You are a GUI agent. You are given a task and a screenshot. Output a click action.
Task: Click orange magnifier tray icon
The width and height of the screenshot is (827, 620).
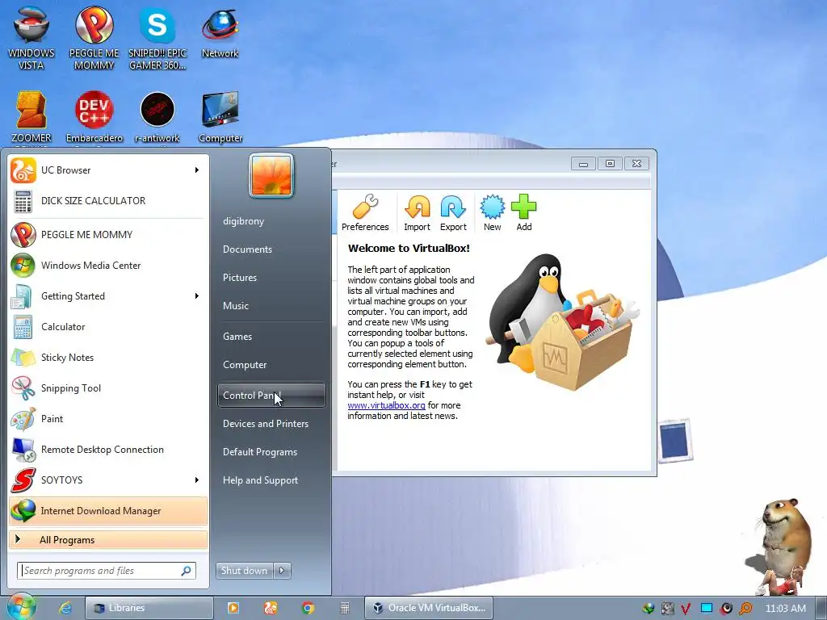(745, 609)
